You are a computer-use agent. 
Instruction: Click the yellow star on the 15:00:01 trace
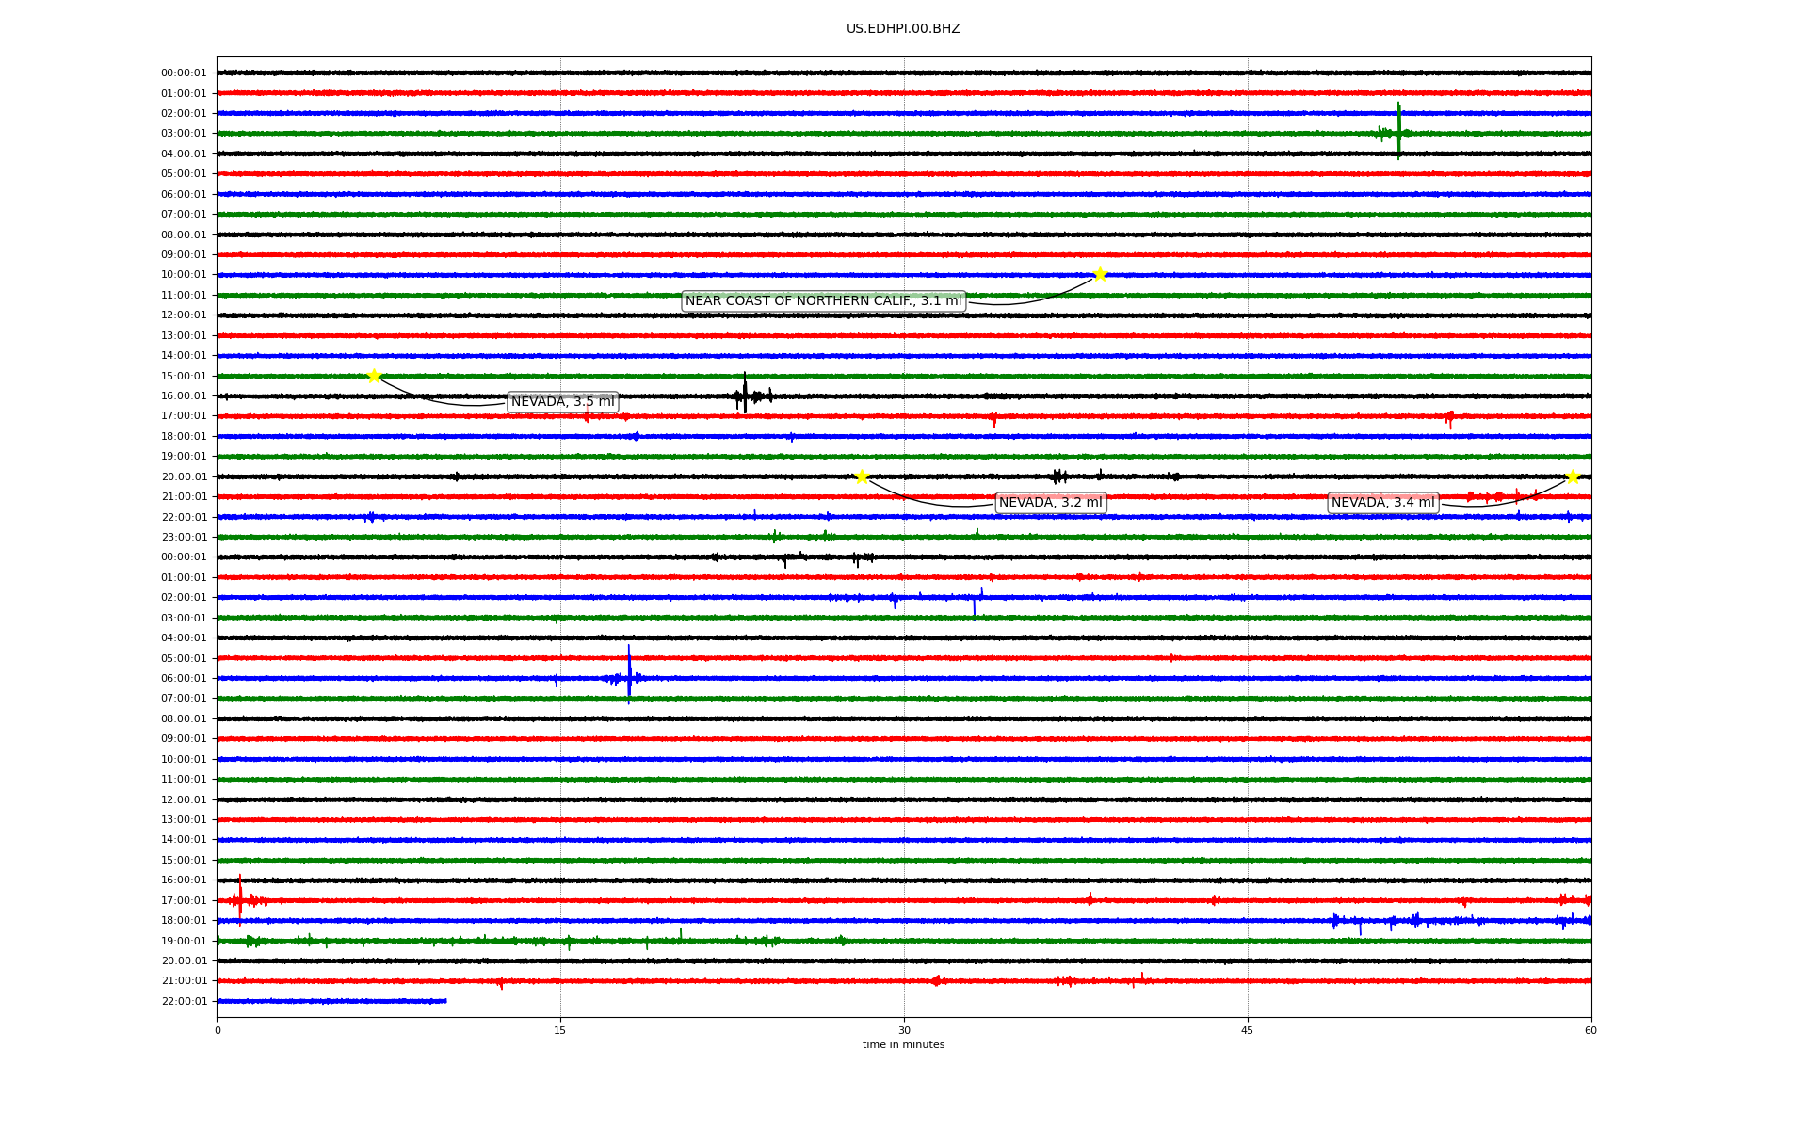pos(374,376)
